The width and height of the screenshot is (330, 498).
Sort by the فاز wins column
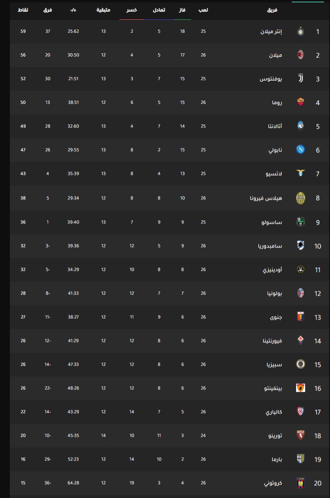coord(183,9)
